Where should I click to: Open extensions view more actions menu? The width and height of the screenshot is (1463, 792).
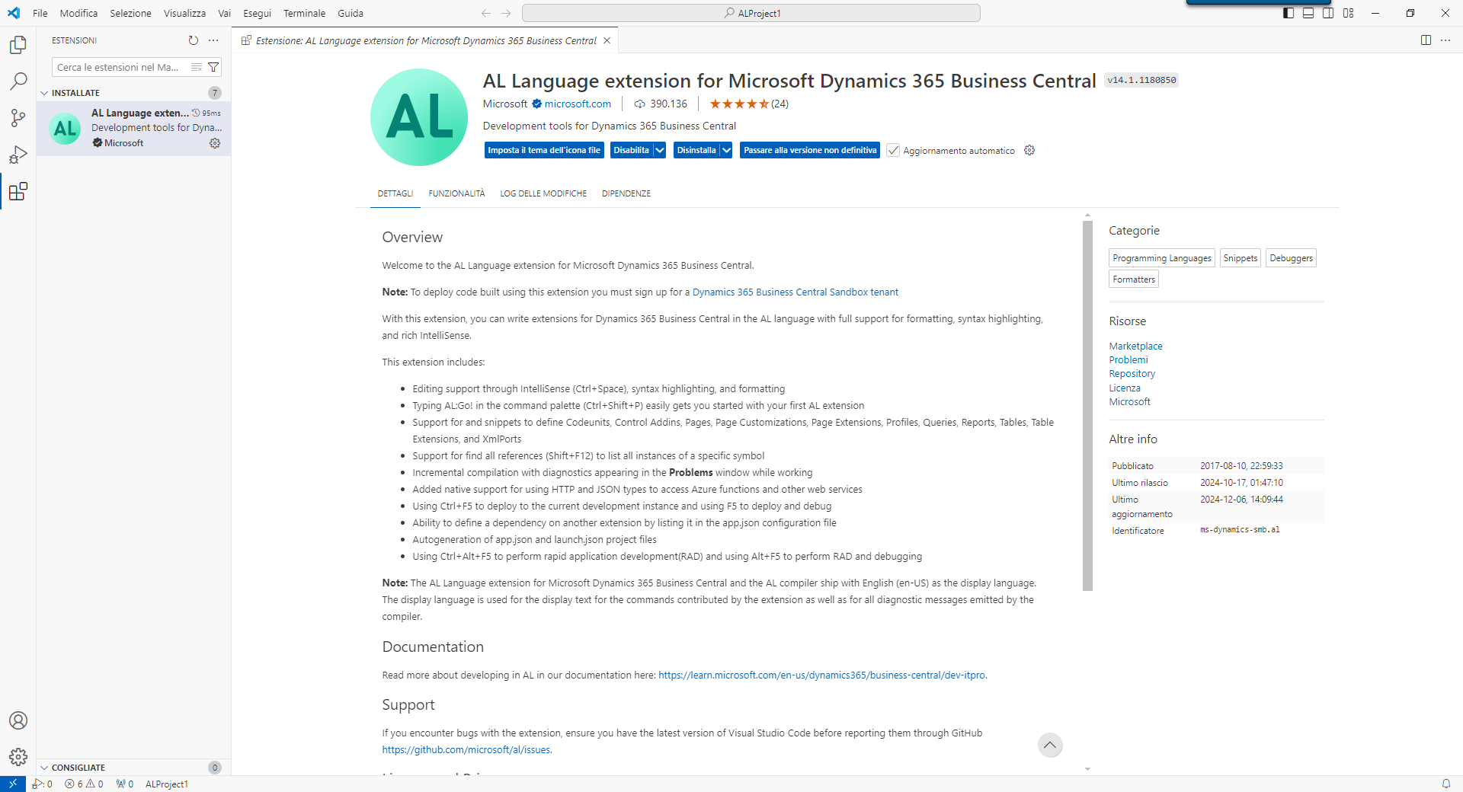[213, 40]
